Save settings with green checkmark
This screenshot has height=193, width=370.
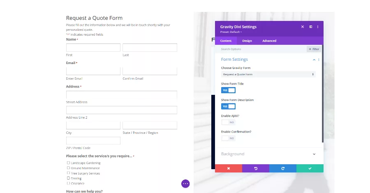click(310, 168)
